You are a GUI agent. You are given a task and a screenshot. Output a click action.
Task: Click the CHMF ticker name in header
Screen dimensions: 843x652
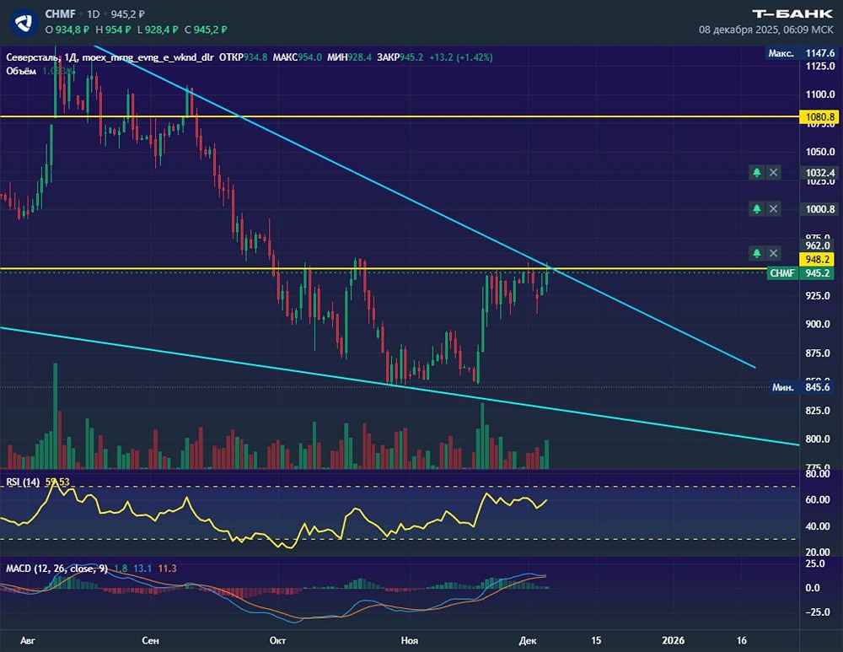pyautogui.click(x=60, y=14)
